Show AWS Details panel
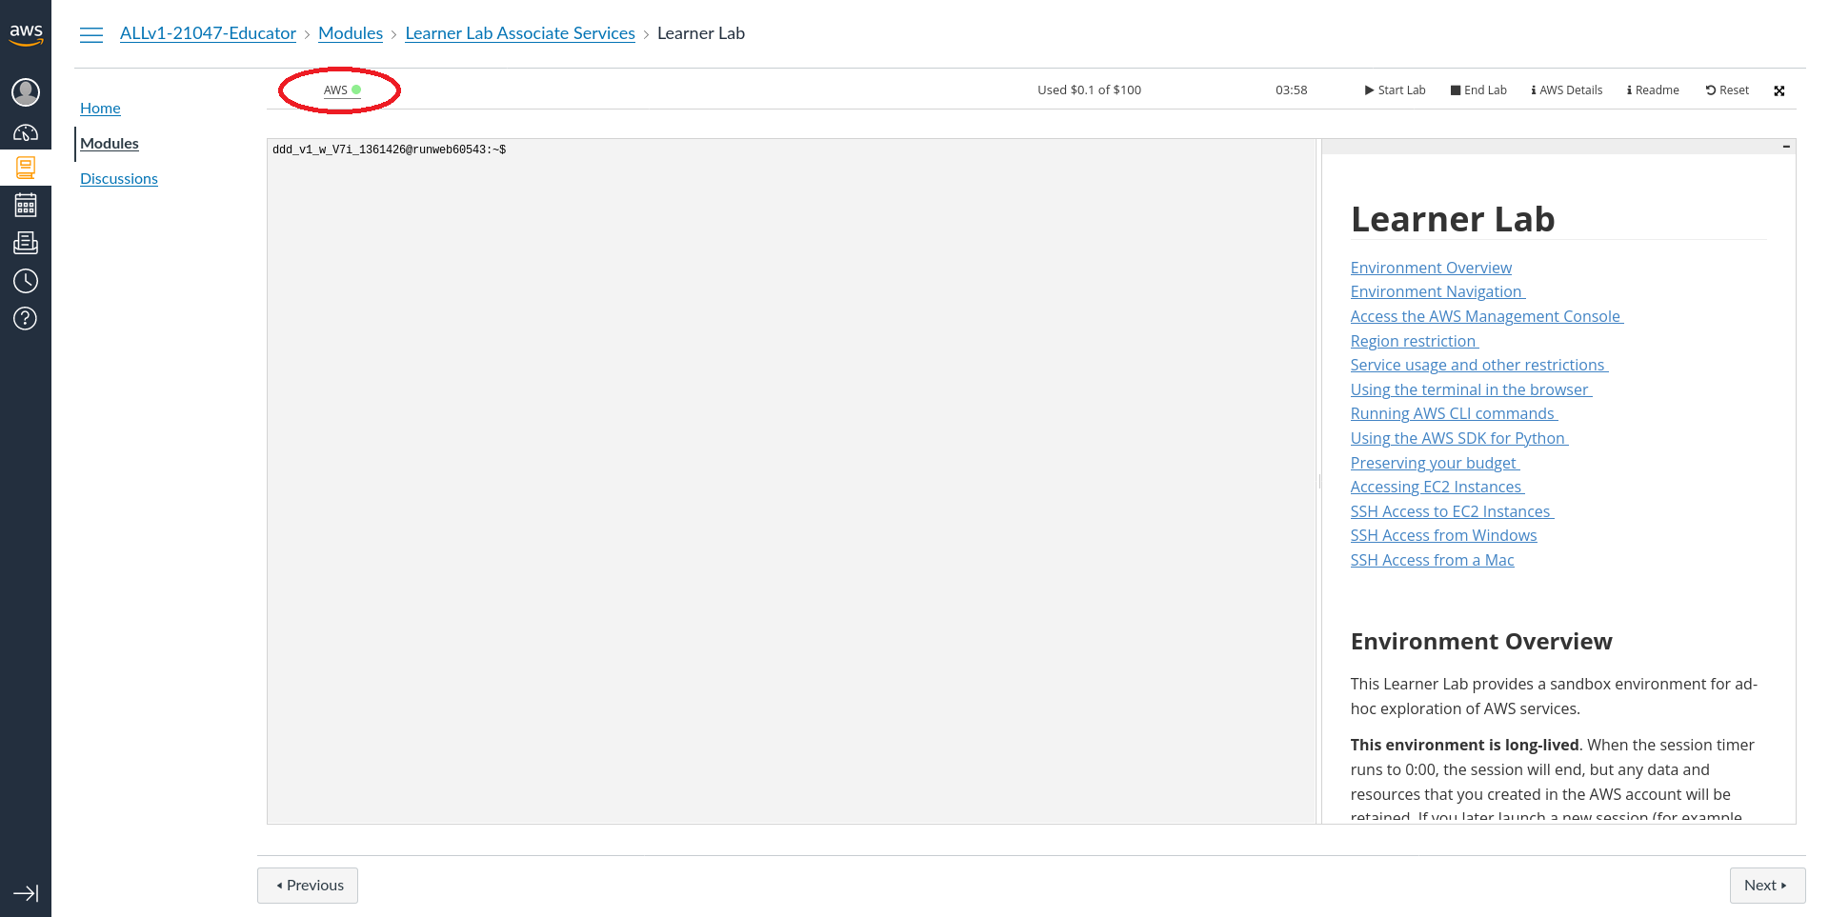The width and height of the screenshot is (1829, 917). point(1566,90)
